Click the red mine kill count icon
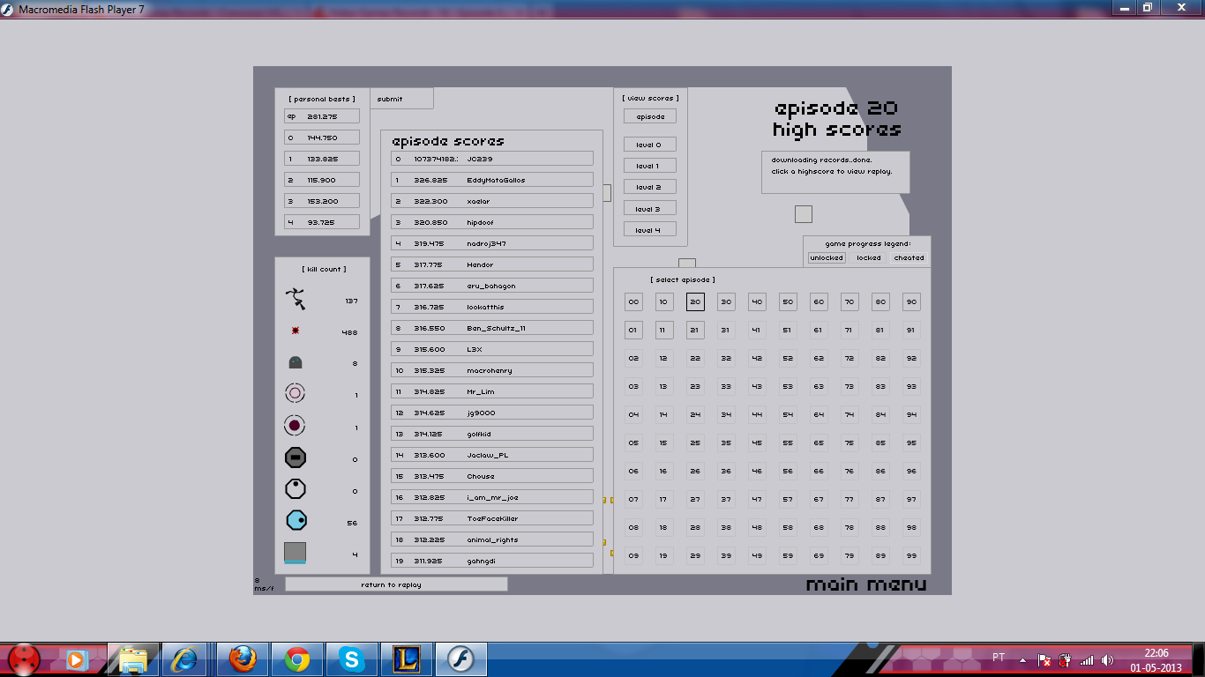This screenshot has width=1205, height=677. click(x=296, y=331)
